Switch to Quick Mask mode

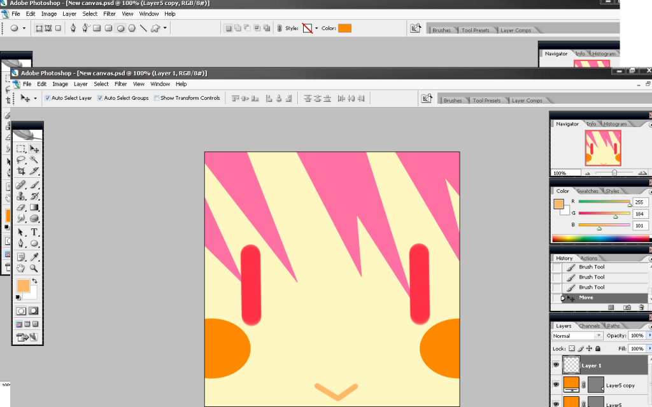pyautogui.click(x=34, y=310)
